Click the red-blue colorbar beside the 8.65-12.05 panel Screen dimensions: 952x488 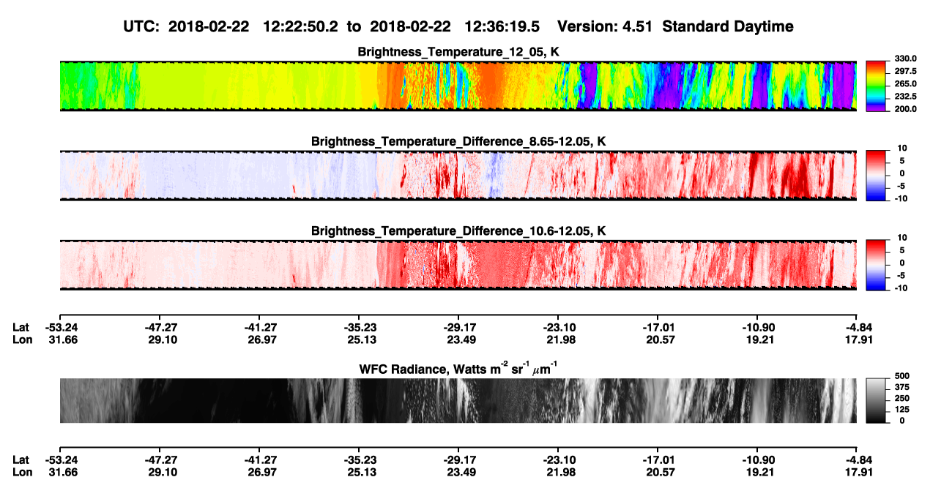pos(877,175)
